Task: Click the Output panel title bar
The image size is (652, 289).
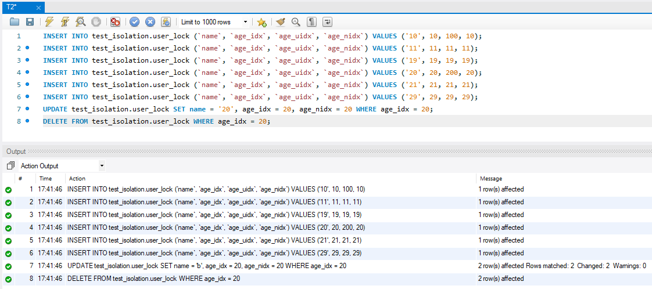Action: 326,151
